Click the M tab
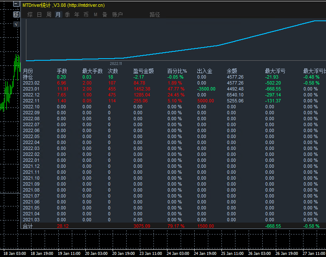This screenshot has height=257, width=326. point(96,14)
